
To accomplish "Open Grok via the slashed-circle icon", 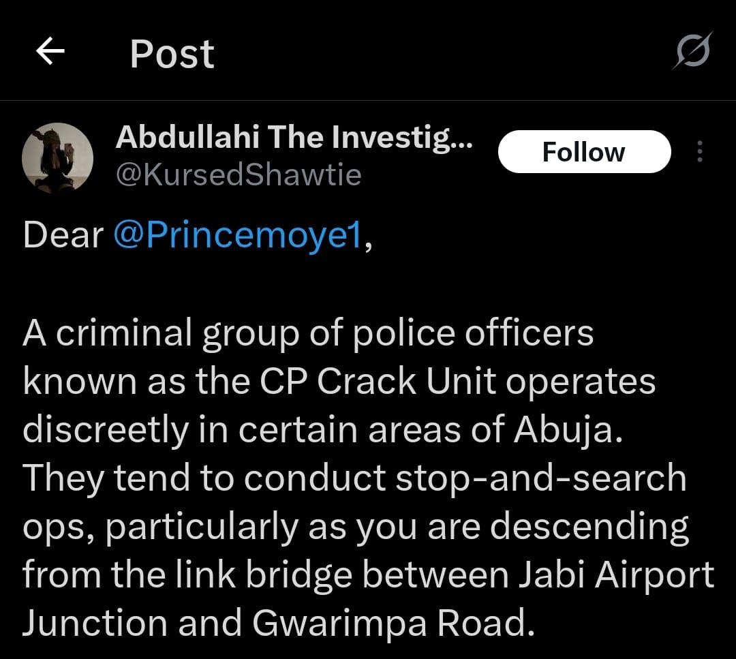I will pos(693,50).
